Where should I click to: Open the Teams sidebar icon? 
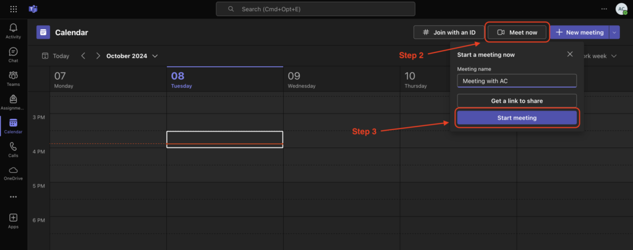point(13,75)
